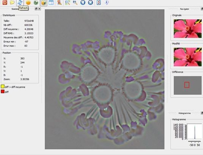Undock the Histogramme panel
Image resolution: width=203 pixels, height=155 pixels.
tap(202, 113)
